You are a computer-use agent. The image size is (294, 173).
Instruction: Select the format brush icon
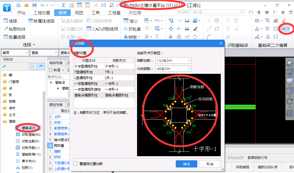point(195,29)
